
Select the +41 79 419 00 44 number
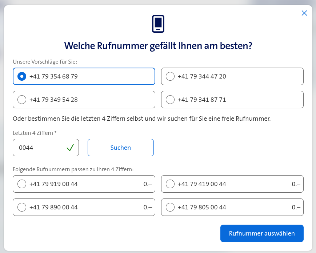[x=170, y=184]
